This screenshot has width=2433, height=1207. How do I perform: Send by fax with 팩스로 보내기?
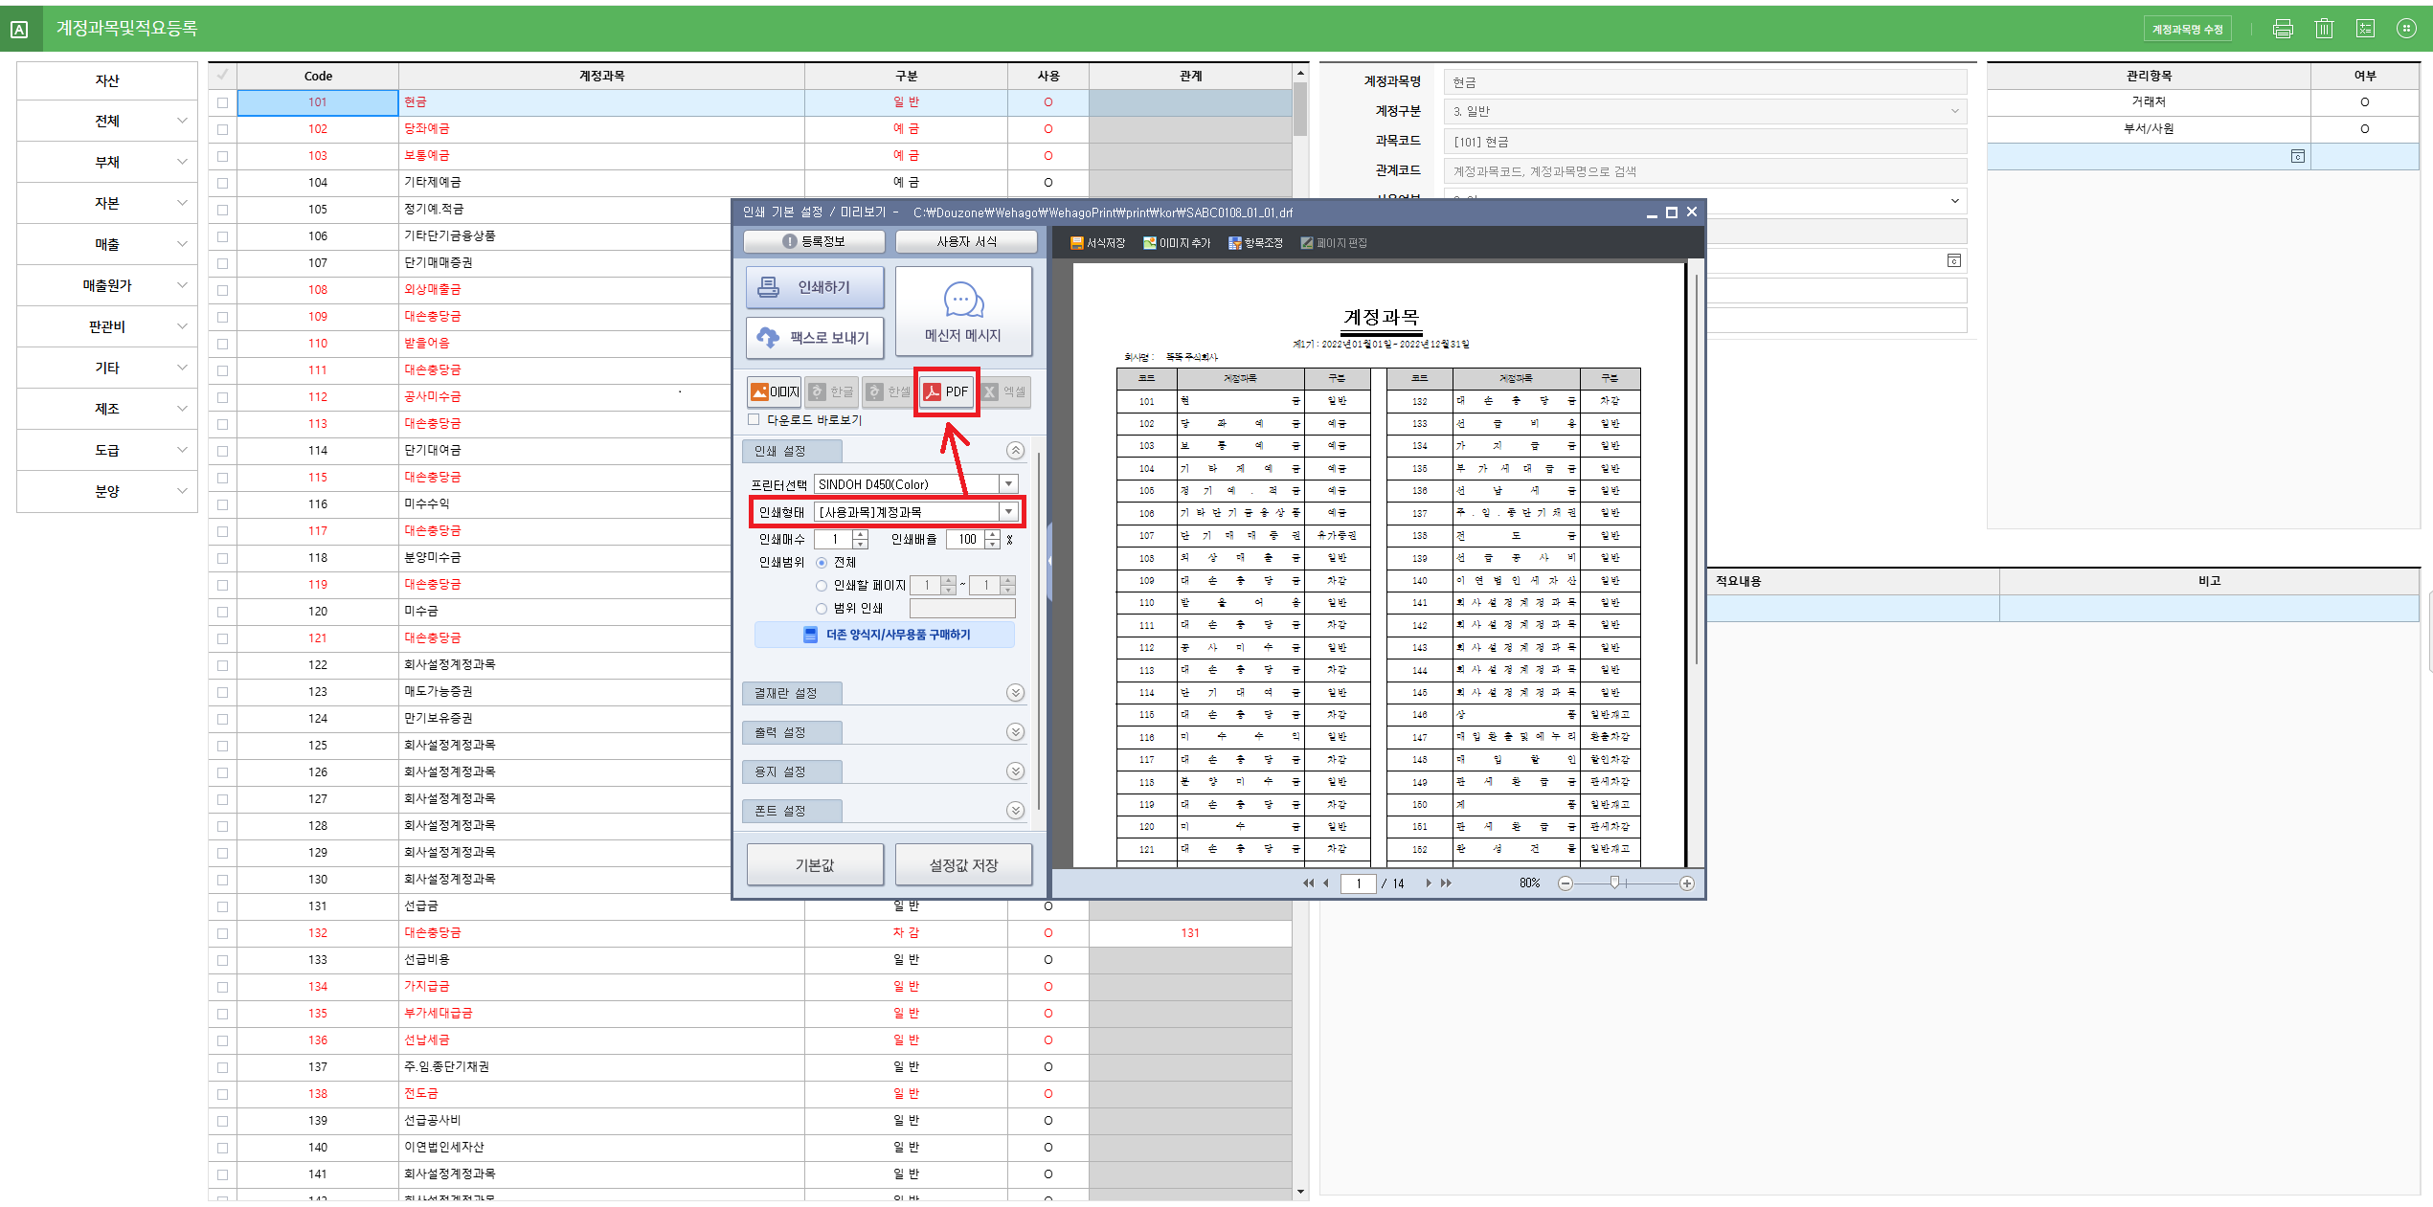point(814,338)
